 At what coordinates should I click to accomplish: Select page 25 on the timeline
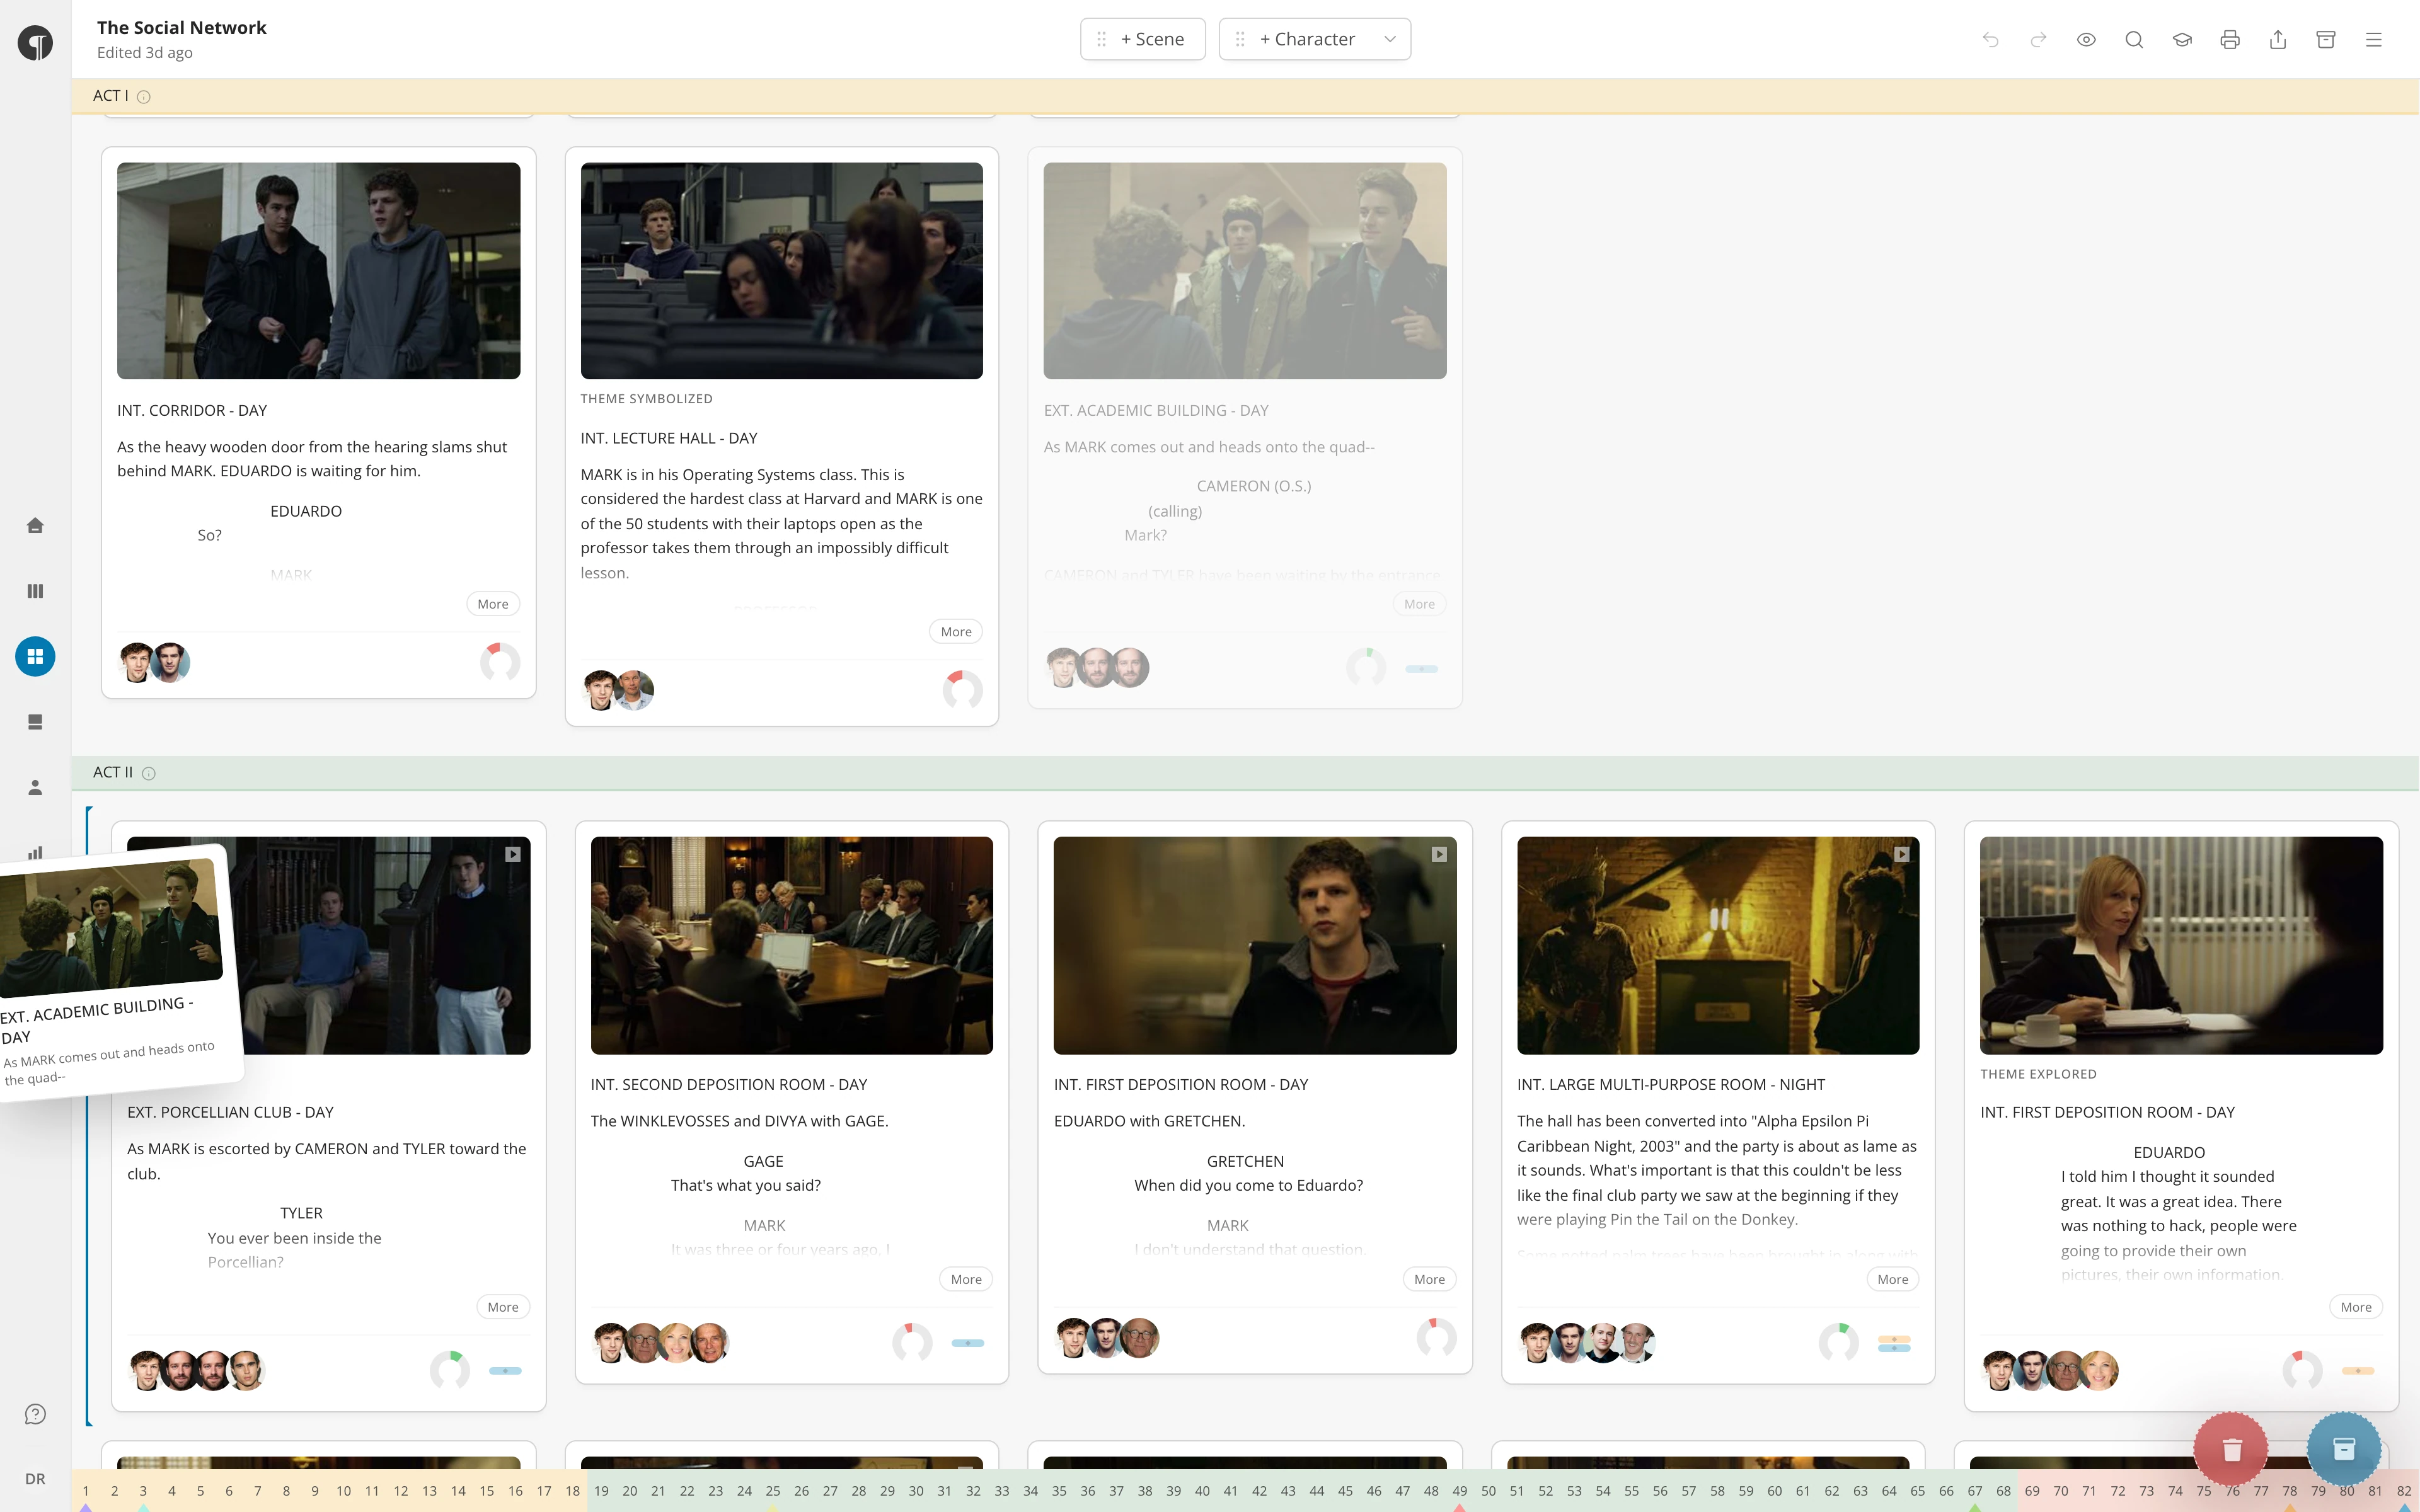pos(773,1491)
